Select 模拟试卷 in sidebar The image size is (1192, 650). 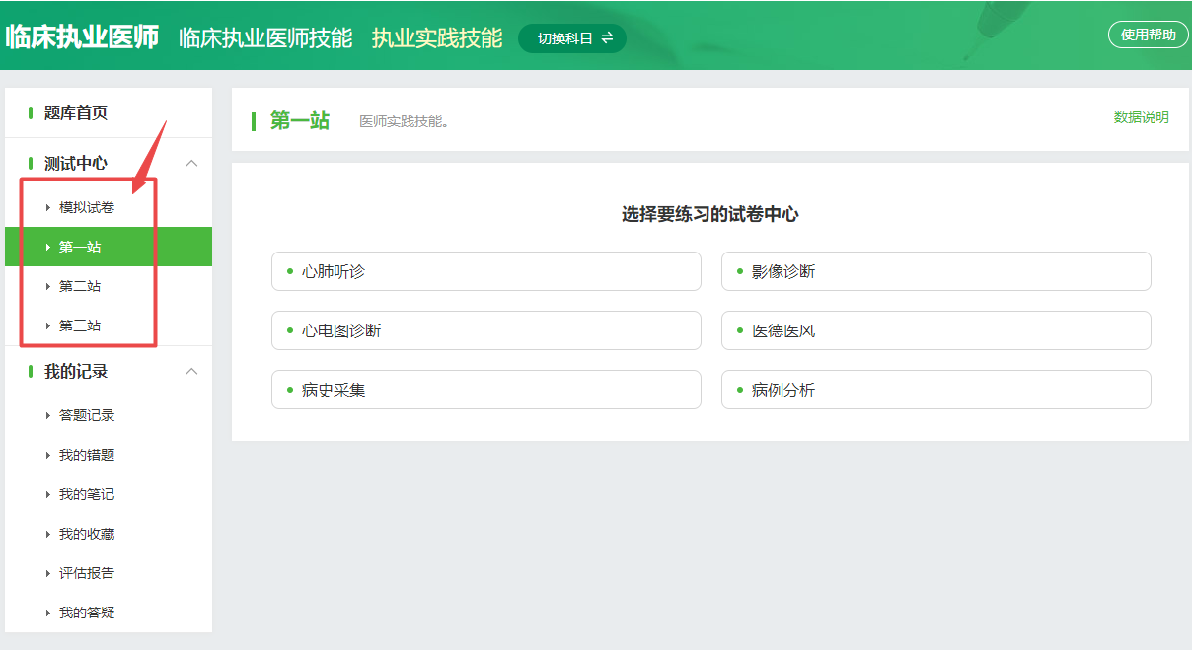[x=87, y=207]
